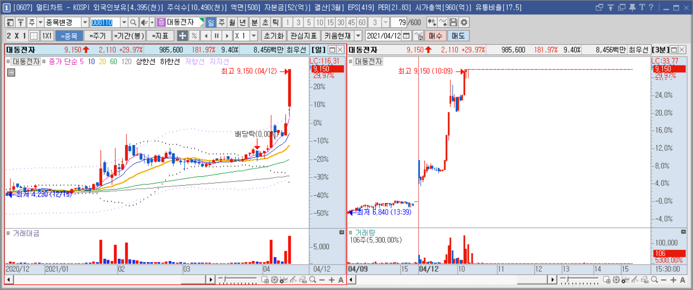Click the add line indicator icon
The image size is (693, 290).
pyautogui.click(x=442, y=22)
